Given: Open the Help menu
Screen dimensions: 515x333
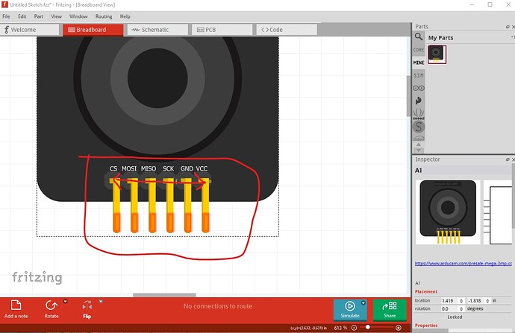Looking at the screenshot, I should (x=125, y=16).
